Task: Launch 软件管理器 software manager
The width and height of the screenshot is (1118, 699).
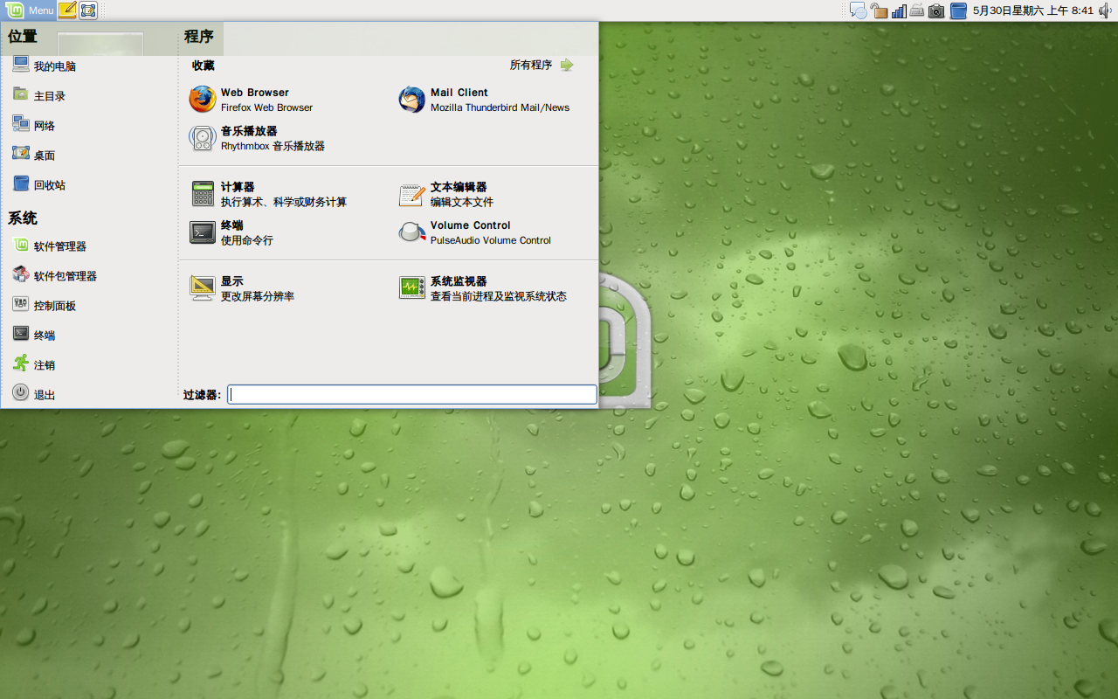Action: click(x=49, y=246)
